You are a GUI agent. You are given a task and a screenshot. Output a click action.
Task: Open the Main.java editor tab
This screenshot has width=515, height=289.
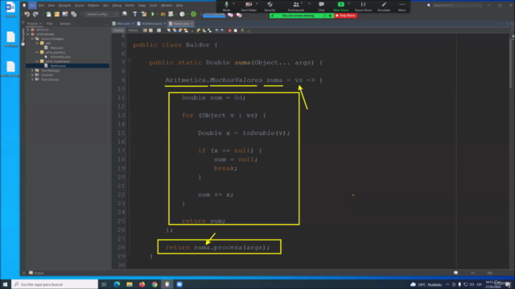pyautogui.click(x=123, y=23)
